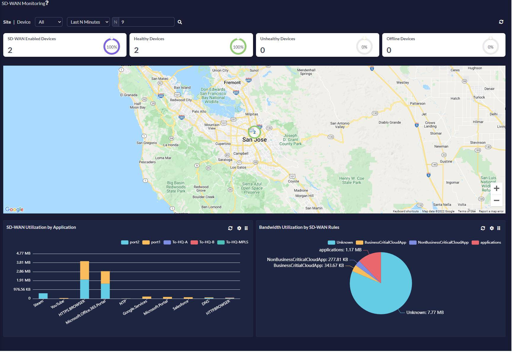The height and width of the screenshot is (353, 512).
Task: Click the Offline Devices 0% ring
Action: [491, 47]
